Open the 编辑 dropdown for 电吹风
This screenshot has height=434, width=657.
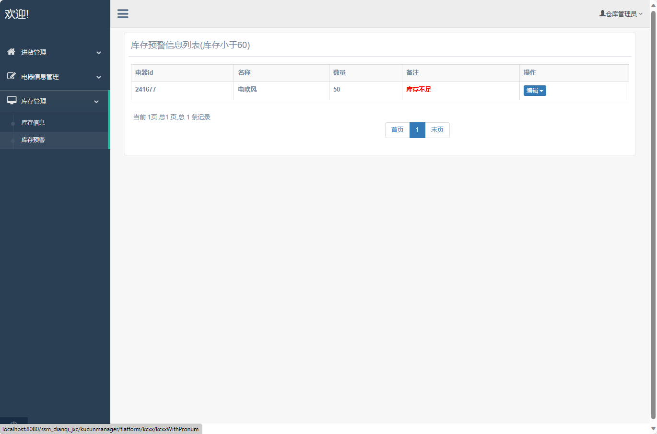(x=535, y=91)
